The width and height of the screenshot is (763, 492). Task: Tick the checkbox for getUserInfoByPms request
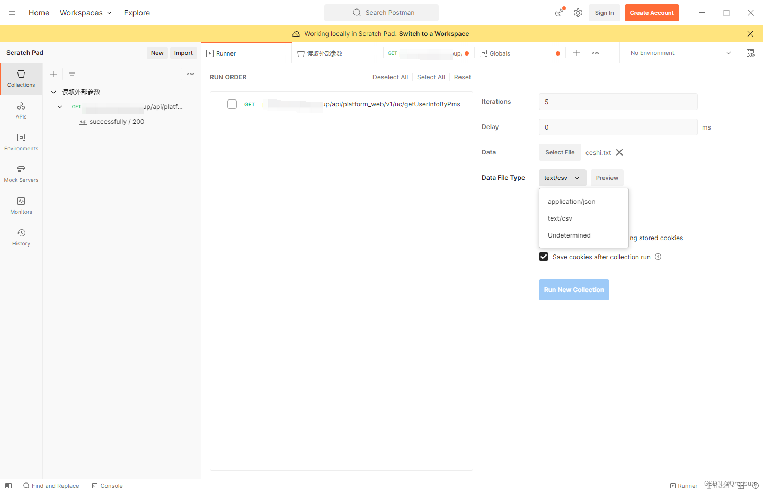pos(232,104)
